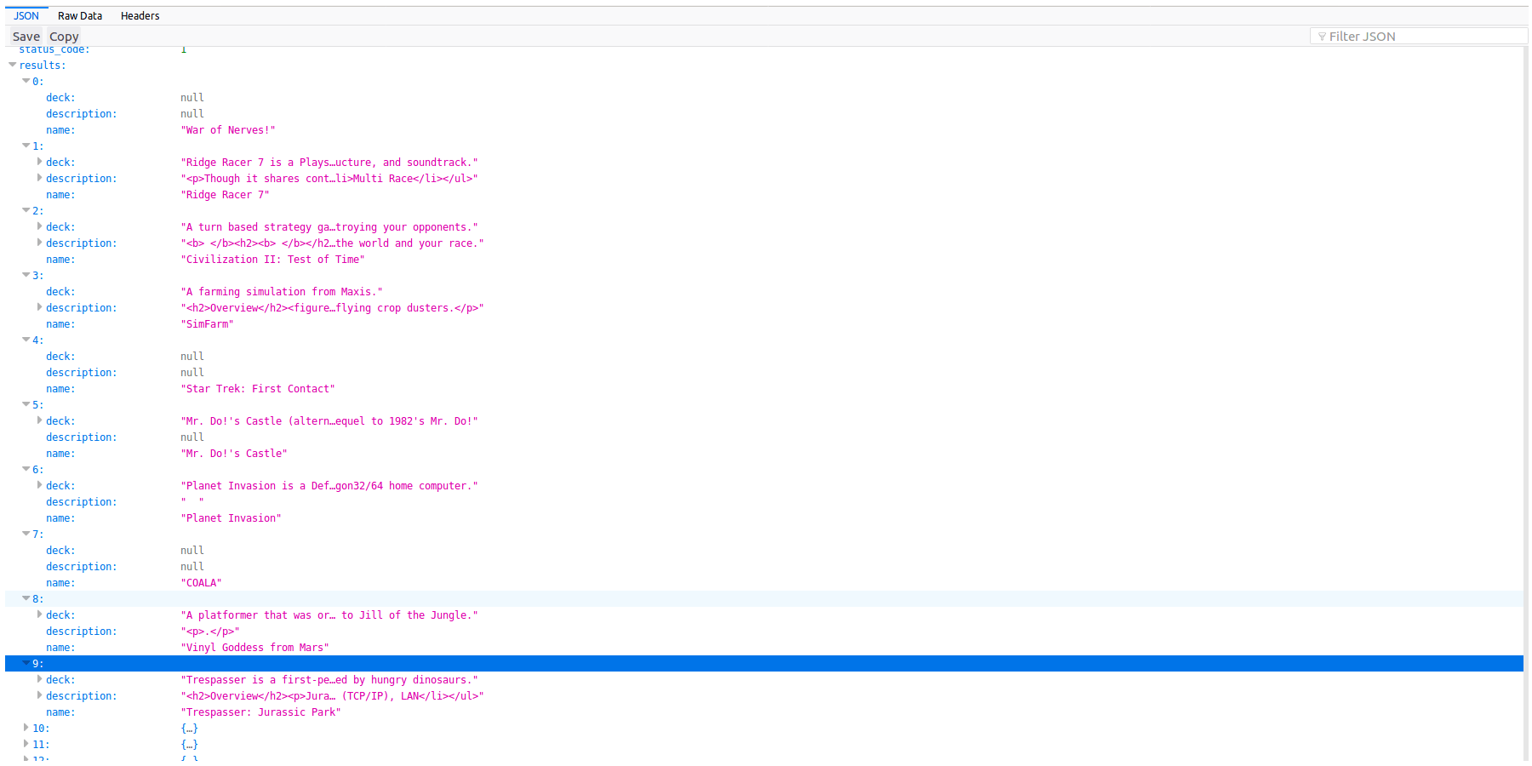
Task: Click the vertical scrollbar
Action: click(1527, 404)
